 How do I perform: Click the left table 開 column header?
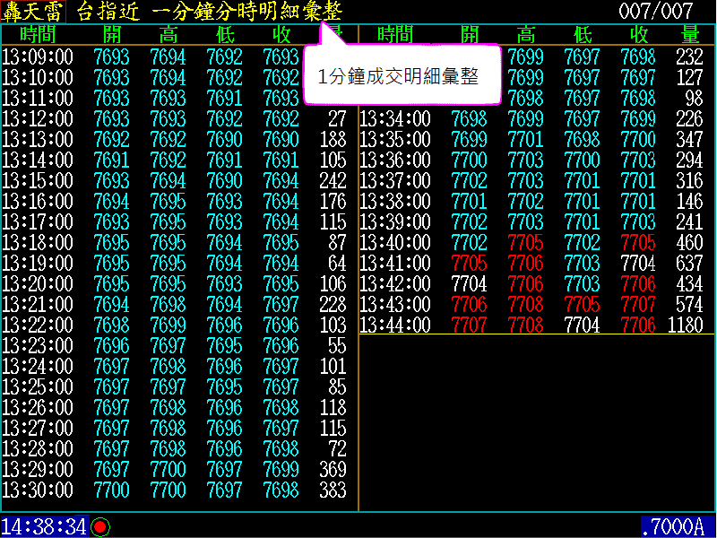click(x=111, y=35)
